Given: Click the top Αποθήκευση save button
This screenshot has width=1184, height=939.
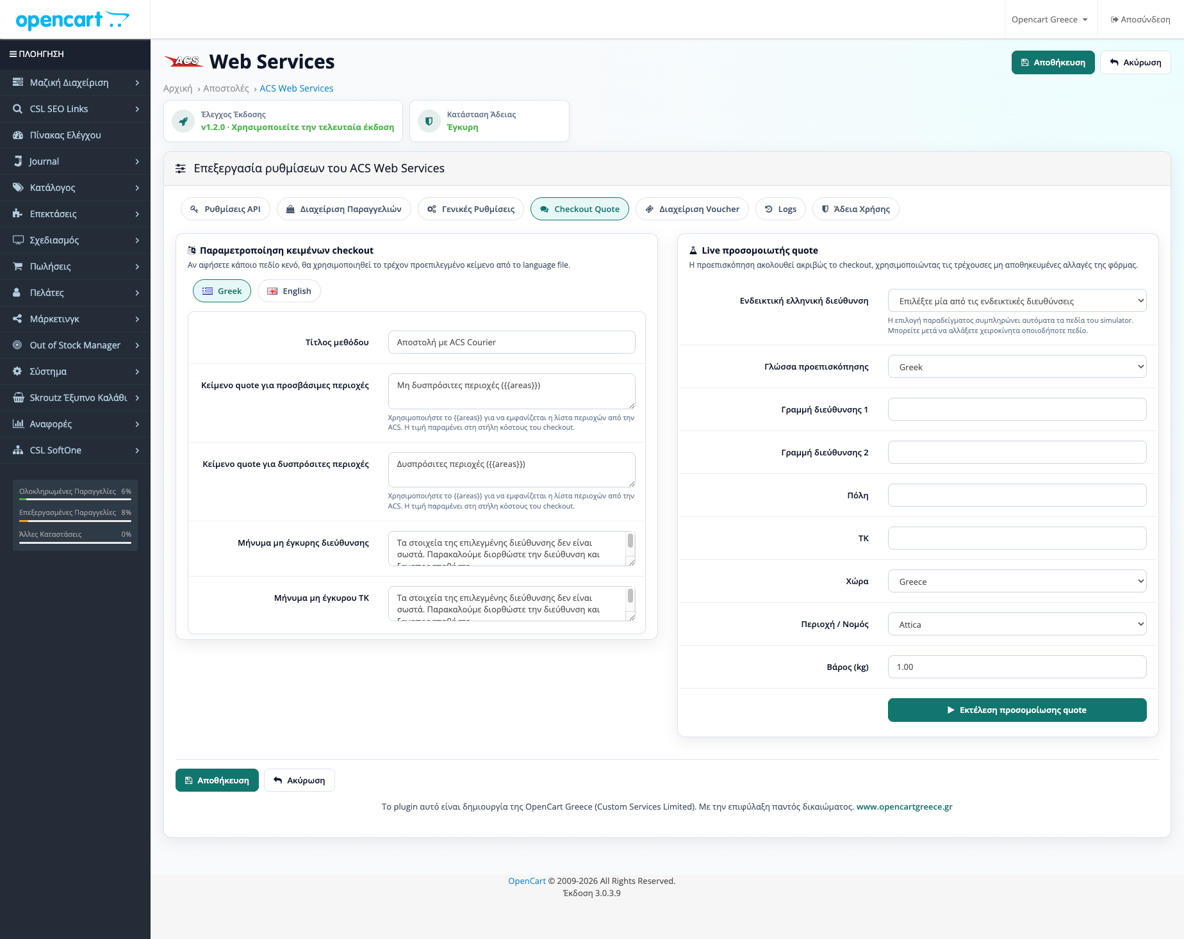Looking at the screenshot, I should coord(1053,63).
